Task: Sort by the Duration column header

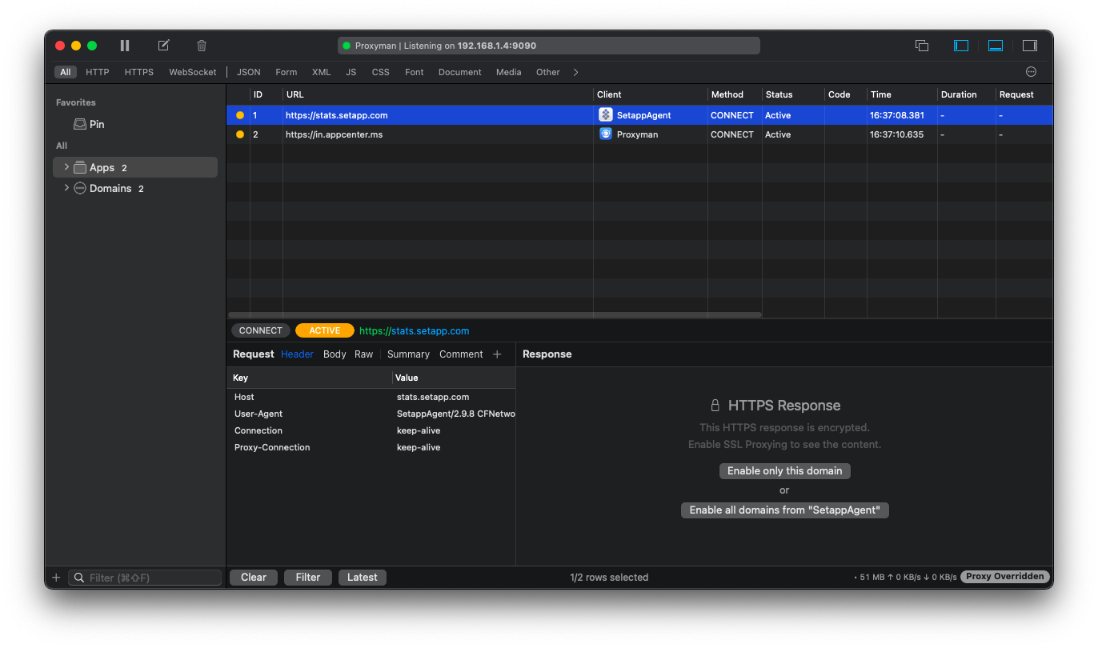Action: pos(966,94)
